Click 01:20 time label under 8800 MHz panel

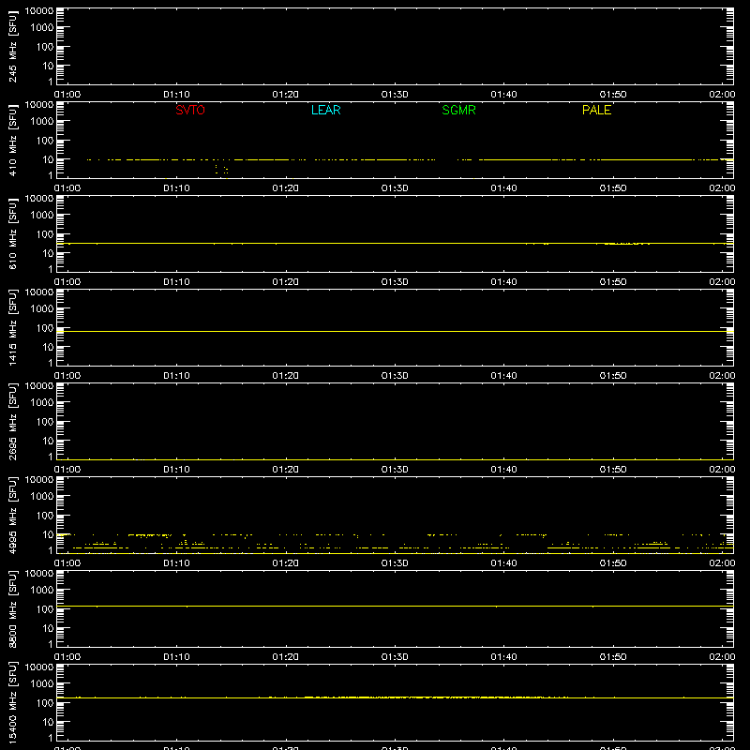tap(286, 657)
